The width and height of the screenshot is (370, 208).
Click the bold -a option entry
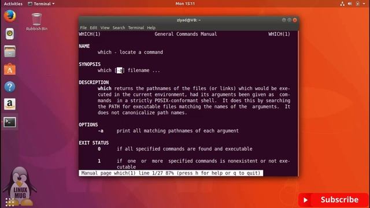click(101, 131)
